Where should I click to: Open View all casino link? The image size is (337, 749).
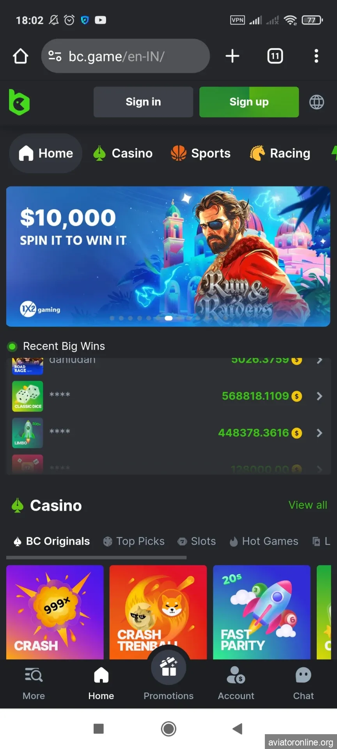click(308, 505)
